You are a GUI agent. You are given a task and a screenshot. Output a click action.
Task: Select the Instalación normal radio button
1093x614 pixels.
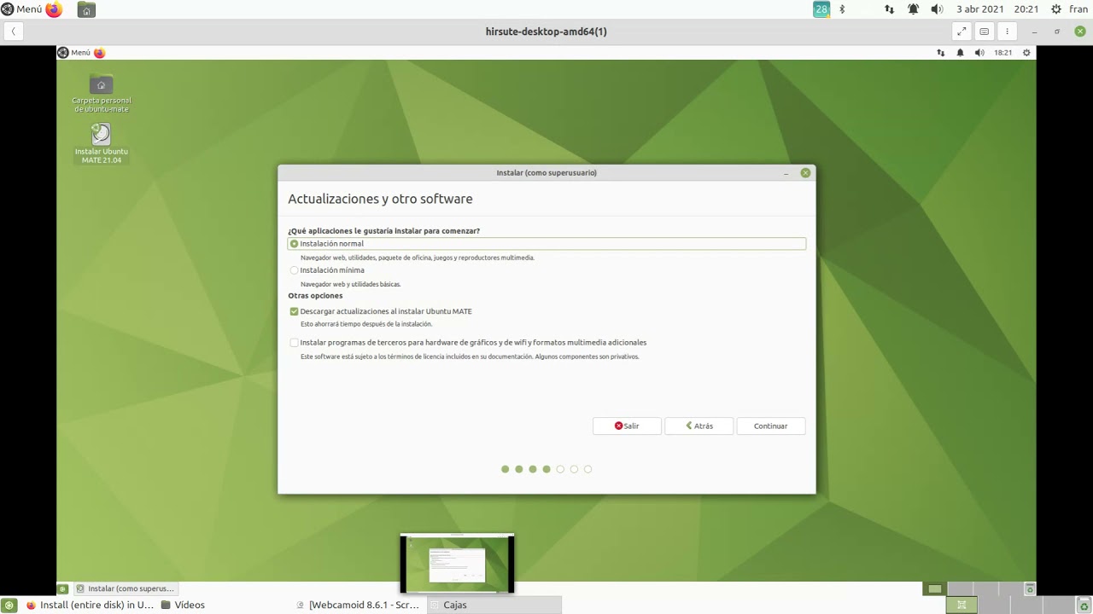point(294,244)
